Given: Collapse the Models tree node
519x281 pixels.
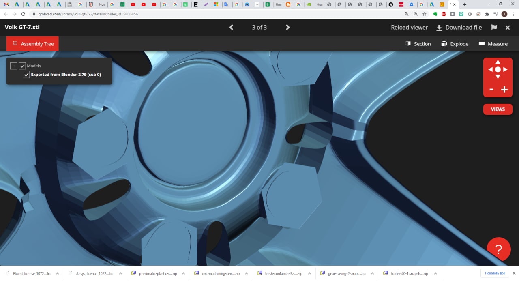Looking at the screenshot, I should coord(13,66).
